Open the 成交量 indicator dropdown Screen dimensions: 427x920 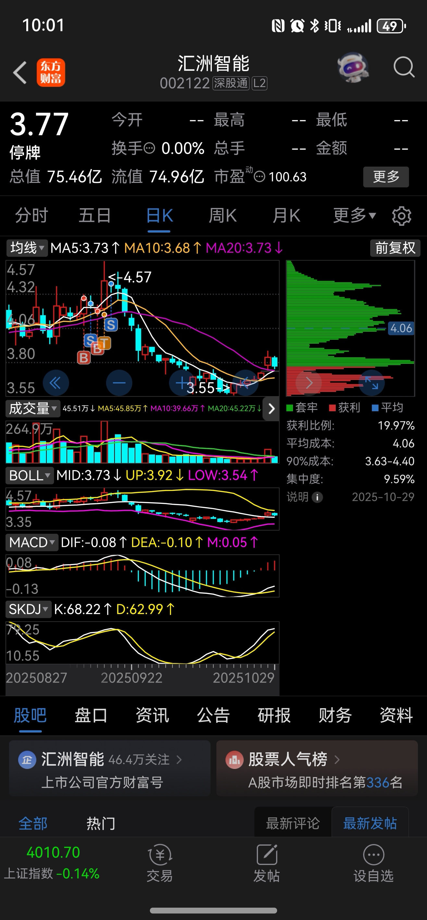pyautogui.click(x=33, y=408)
